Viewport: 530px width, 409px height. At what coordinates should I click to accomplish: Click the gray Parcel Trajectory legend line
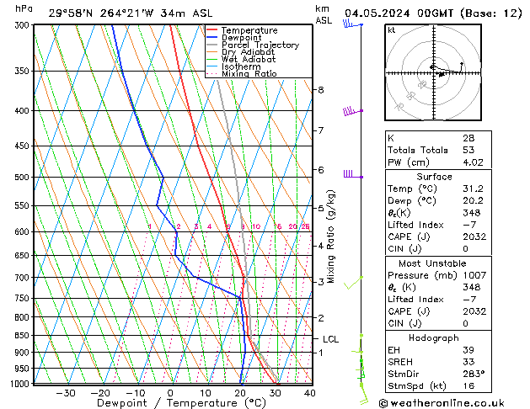[x=211, y=45]
